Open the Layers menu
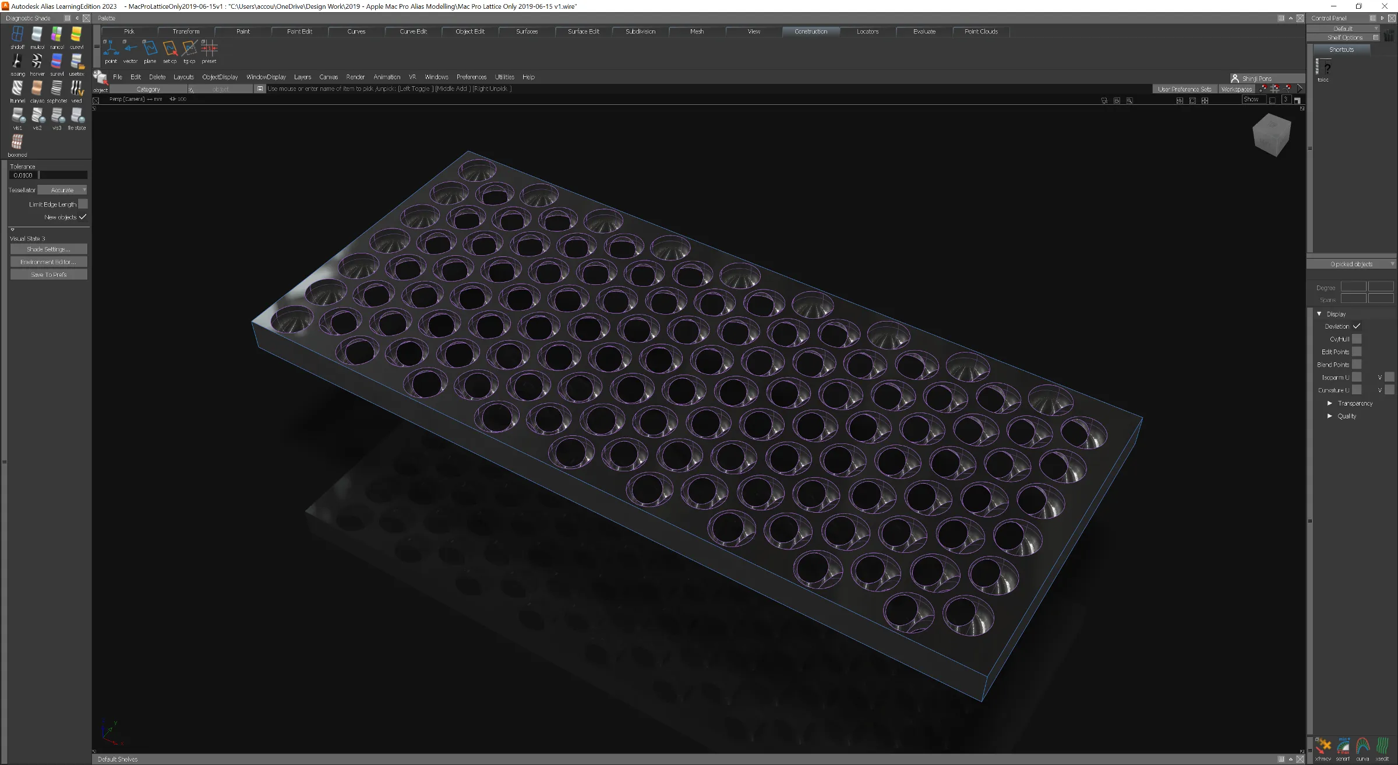The height and width of the screenshot is (765, 1398). pyautogui.click(x=302, y=77)
